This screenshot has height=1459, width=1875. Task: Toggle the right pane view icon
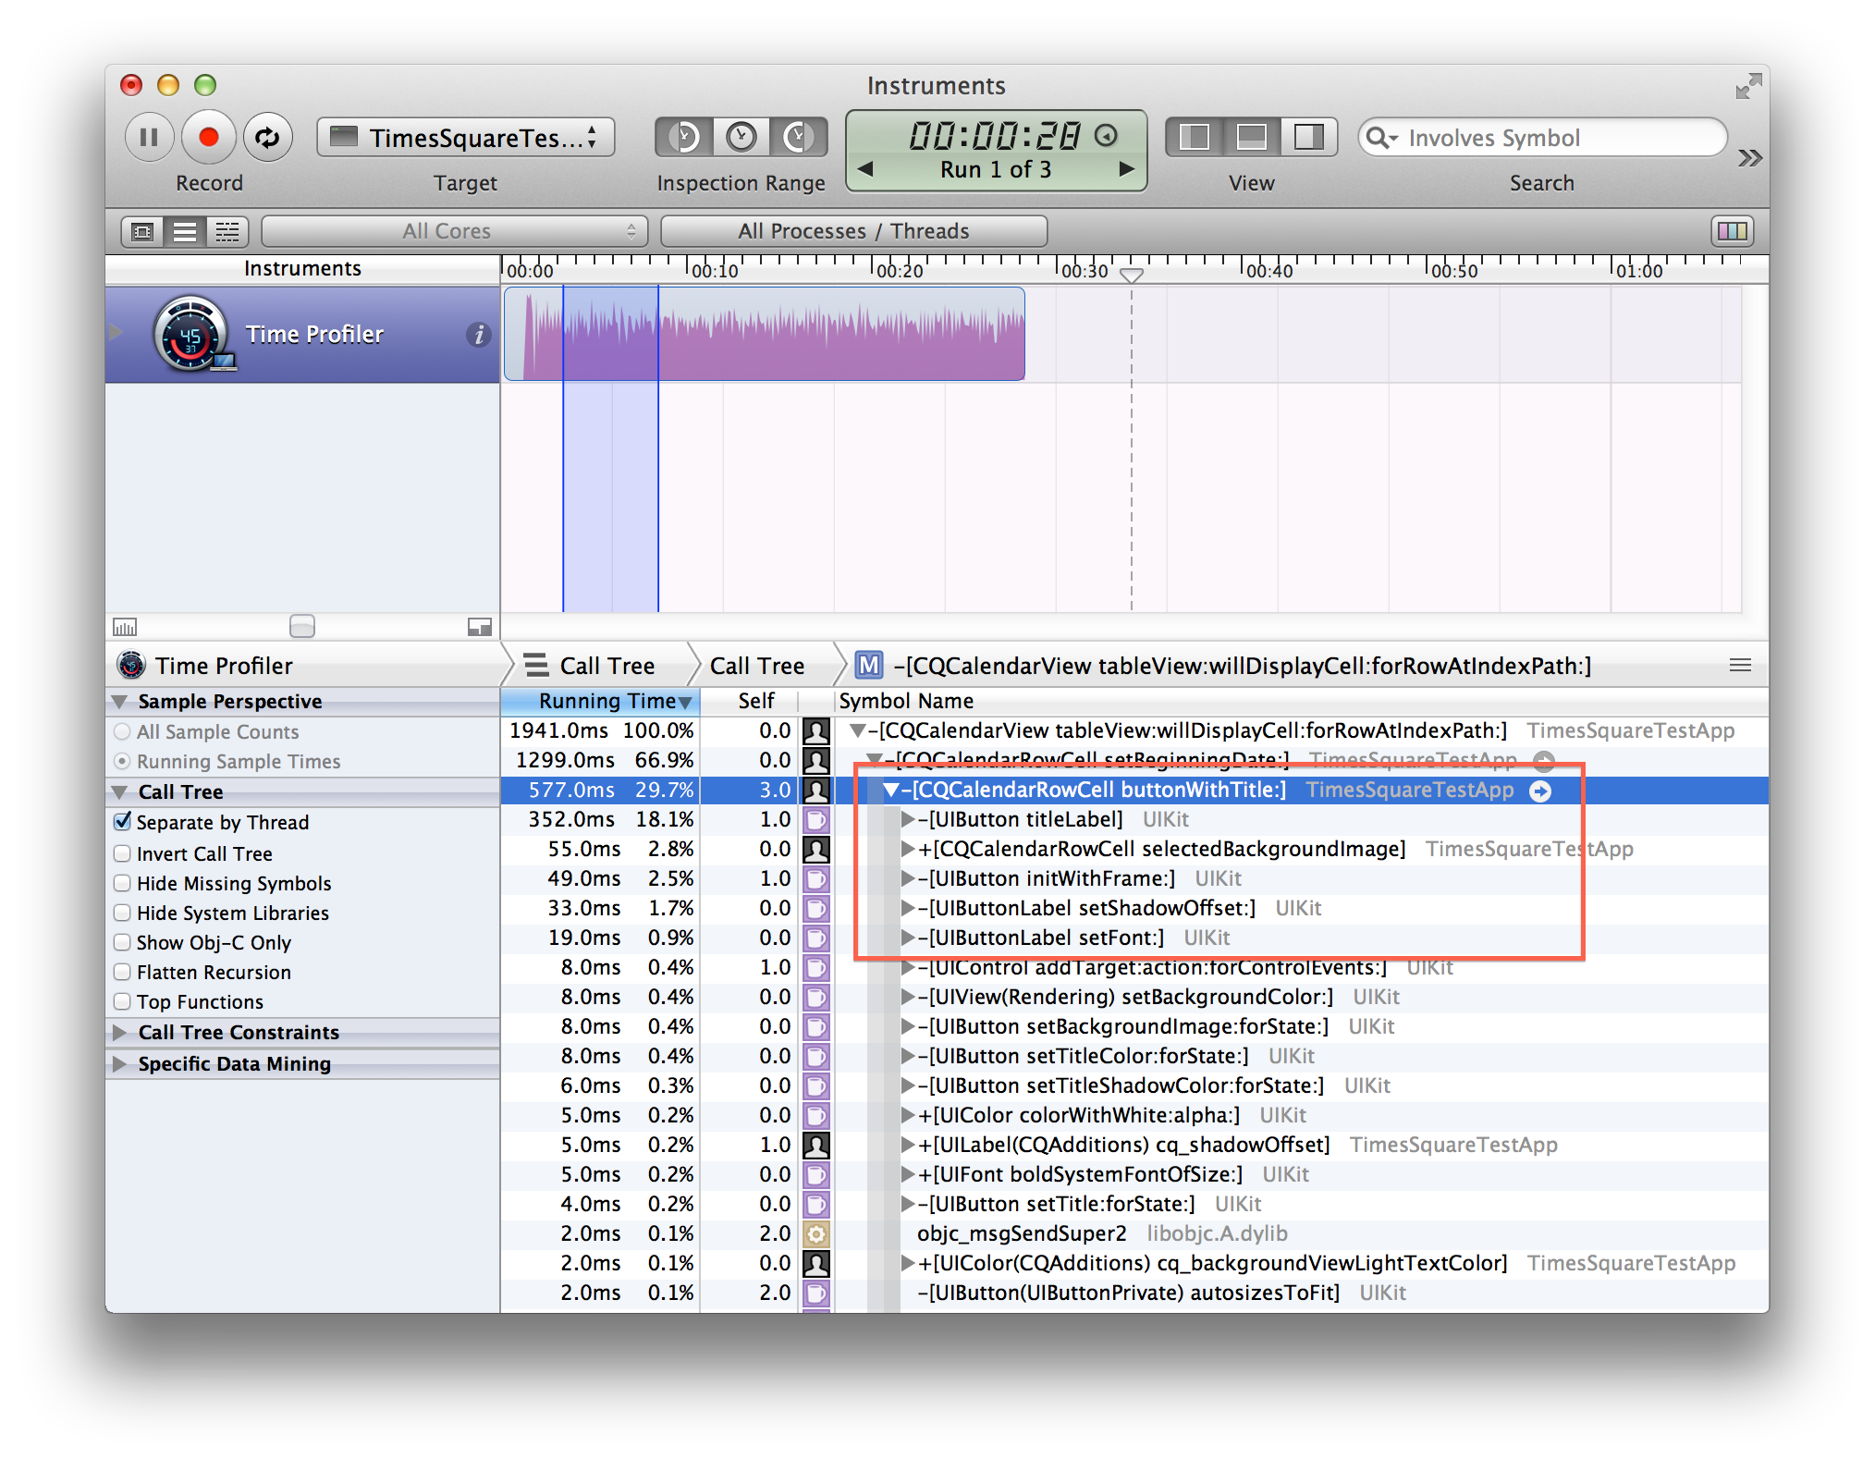click(1308, 138)
